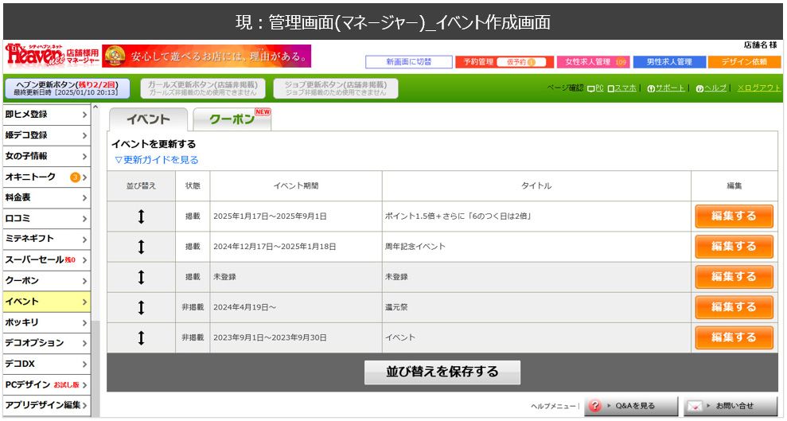Screen dimensions: 787x421
Task: Click the ログアウト link
Action: pyautogui.click(x=758, y=88)
